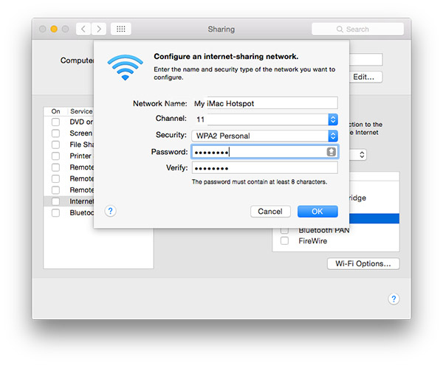Image resolution: width=443 pixels, height=365 pixels.
Task: Click the back arrow in the toolbar
Action: 84,29
